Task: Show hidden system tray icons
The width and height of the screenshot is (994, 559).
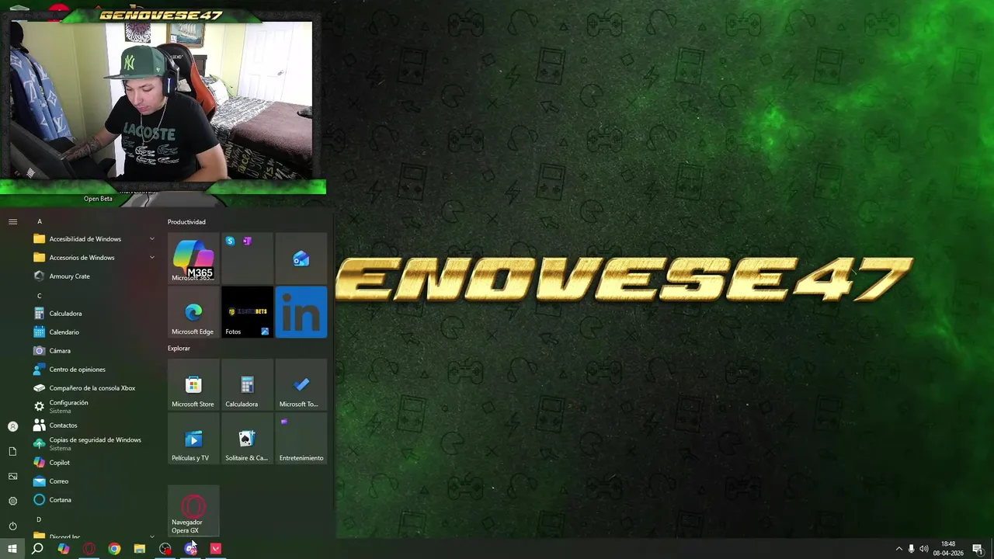Action: pos(899,549)
